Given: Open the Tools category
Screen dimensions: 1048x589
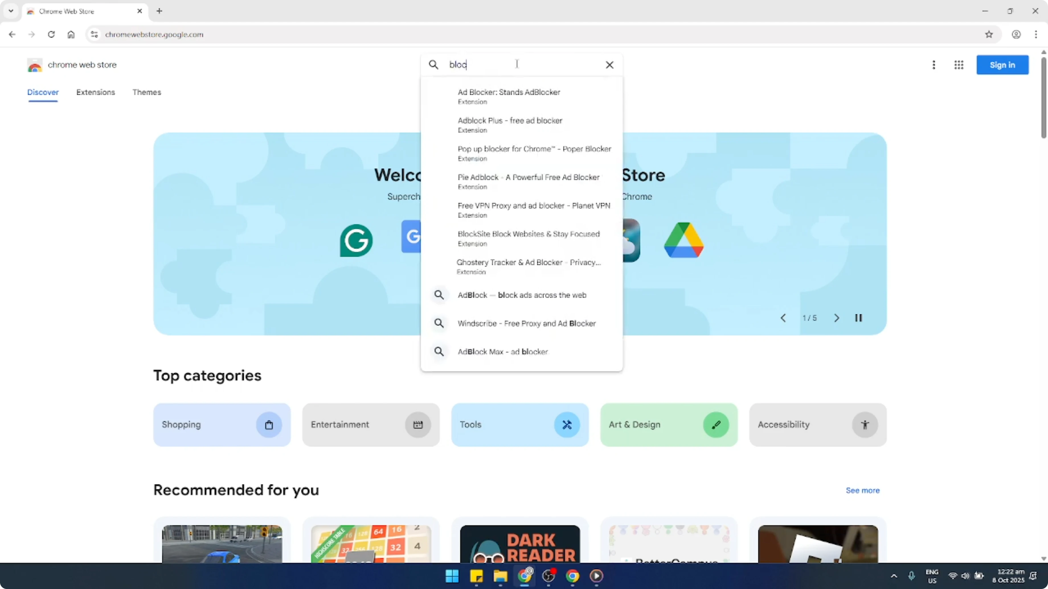Looking at the screenshot, I should (x=520, y=425).
